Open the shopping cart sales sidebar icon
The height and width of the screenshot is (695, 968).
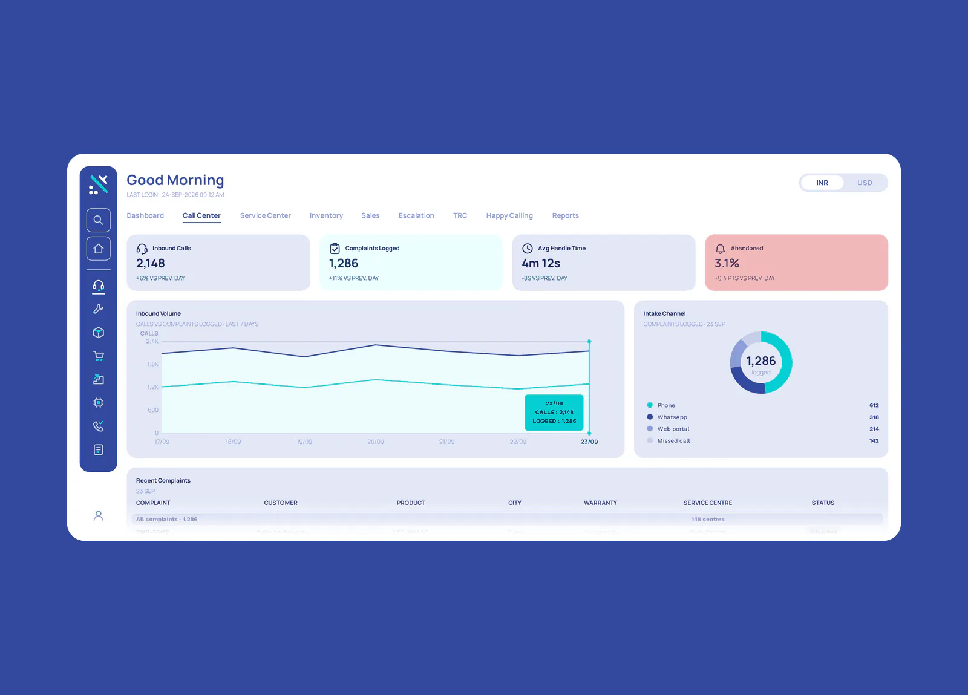98,356
